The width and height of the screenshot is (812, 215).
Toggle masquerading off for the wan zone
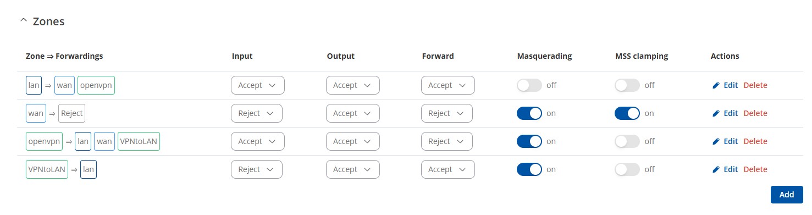[x=529, y=113]
